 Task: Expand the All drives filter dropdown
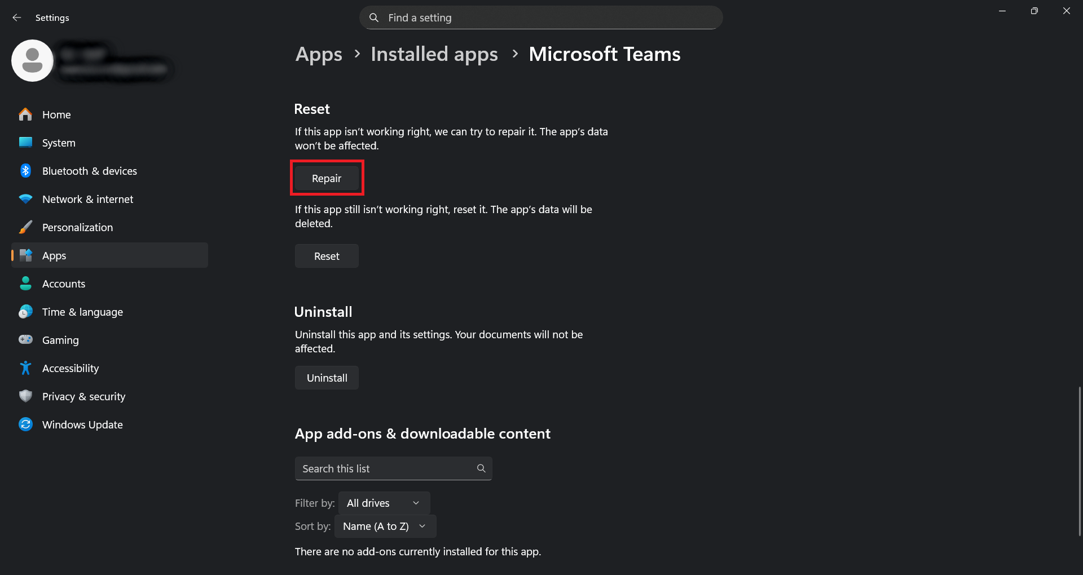coord(384,503)
